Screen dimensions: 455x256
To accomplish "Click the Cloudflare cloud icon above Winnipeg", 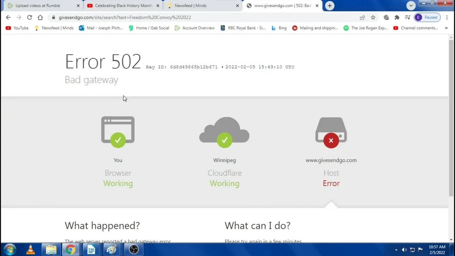I will click(224, 132).
